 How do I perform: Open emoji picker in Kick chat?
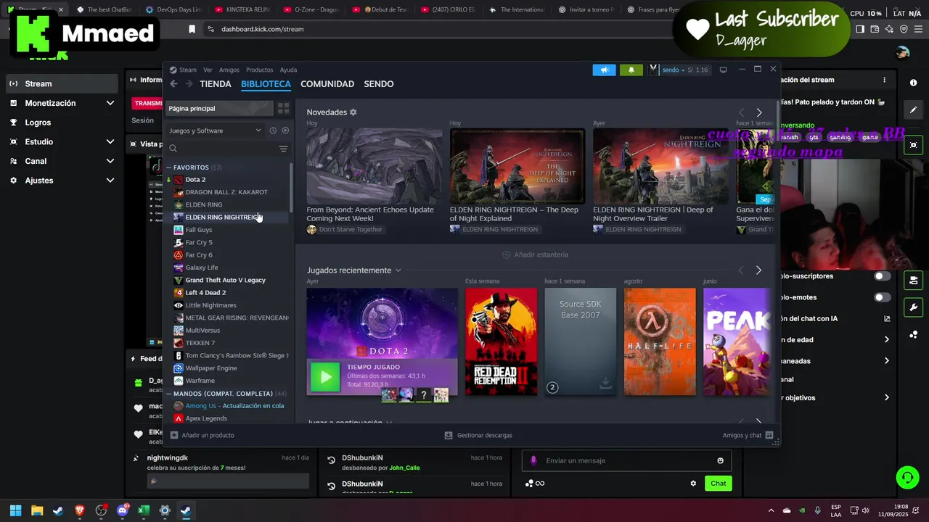tap(720, 460)
